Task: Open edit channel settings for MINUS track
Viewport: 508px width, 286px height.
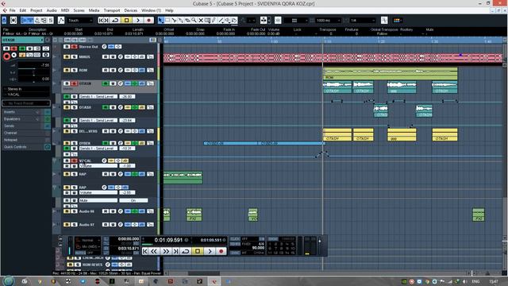Action: coord(121,56)
